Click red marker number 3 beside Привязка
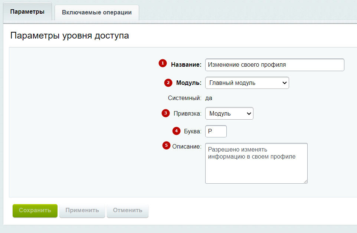This screenshot has height=233, width=357. (166, 113)
